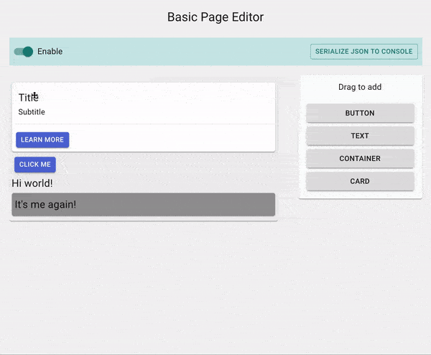Click the blank space right of Click Me
Image resolution: width=431 pixels, height=355 pixels.
pyautogui.click(x=165, y=165)
